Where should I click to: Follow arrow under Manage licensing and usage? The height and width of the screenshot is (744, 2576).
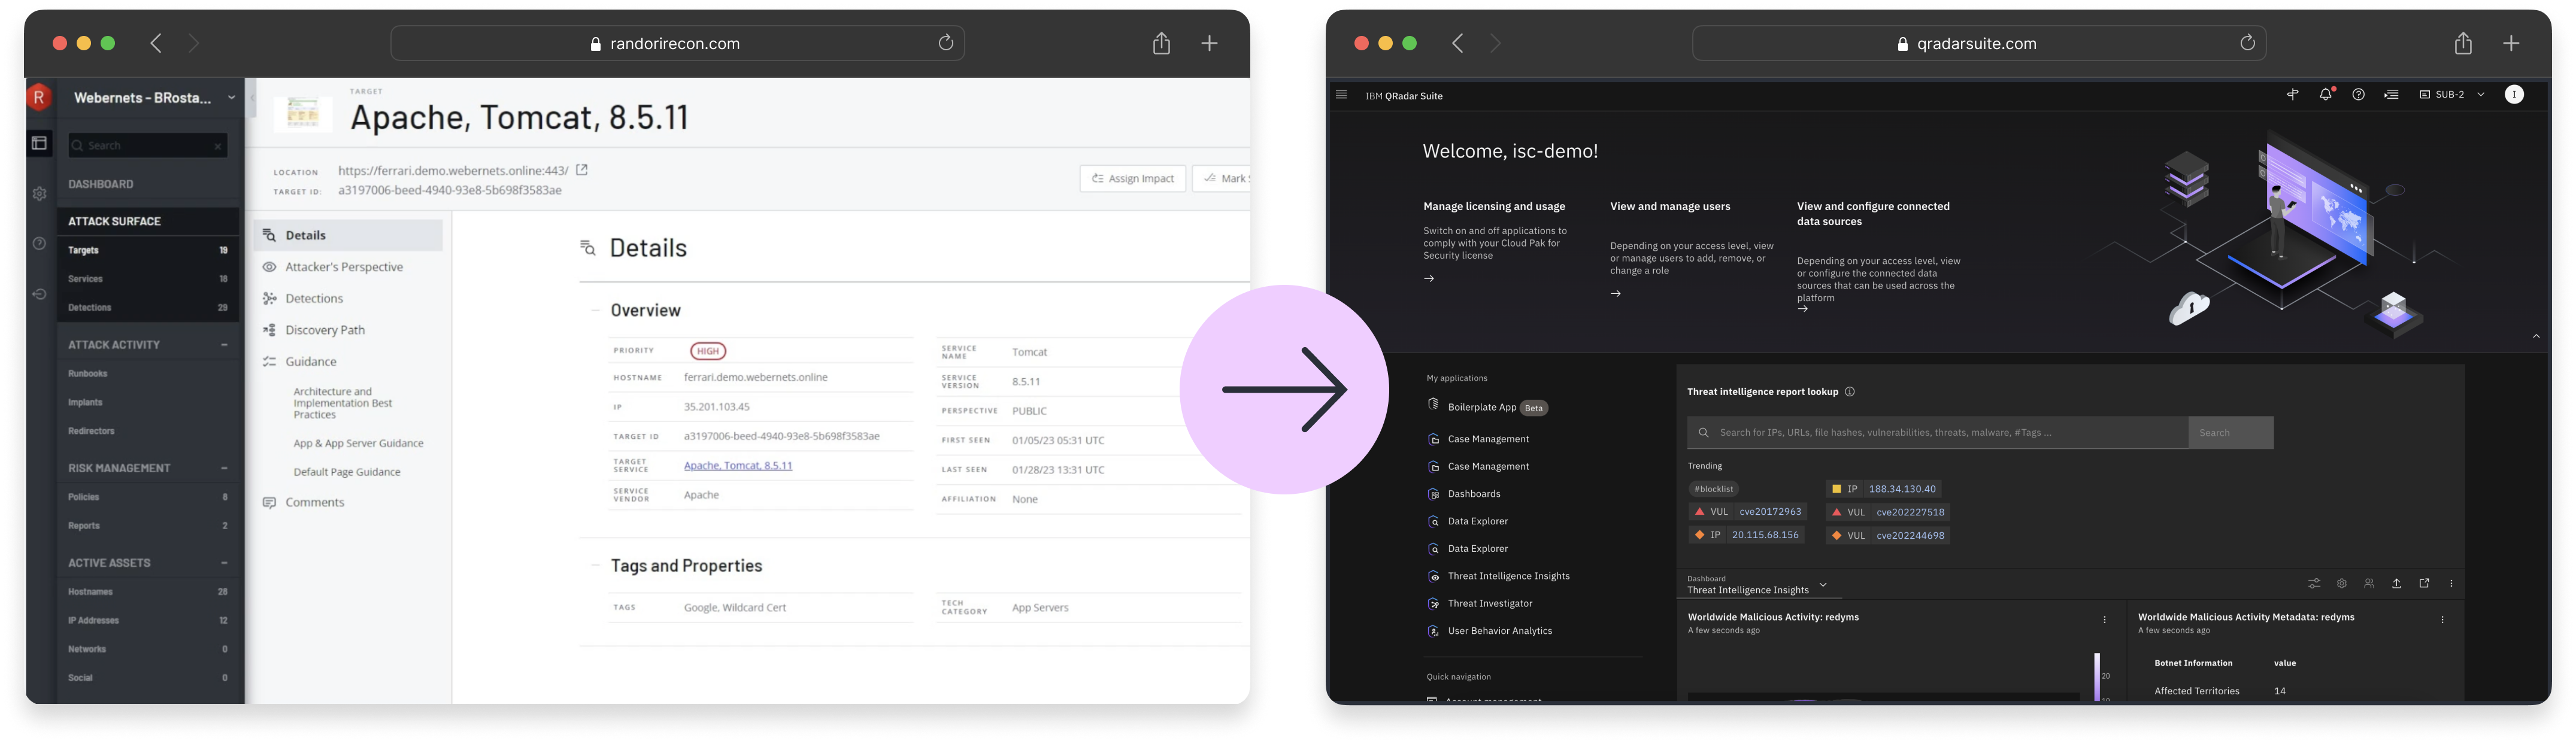click(1429, 279)
